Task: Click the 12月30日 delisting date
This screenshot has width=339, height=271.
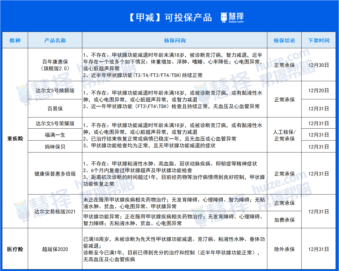Action: [x=318, y=65]
